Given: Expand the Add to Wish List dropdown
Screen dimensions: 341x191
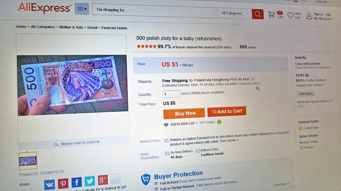Looking at the screenshot, I should 196,123.
